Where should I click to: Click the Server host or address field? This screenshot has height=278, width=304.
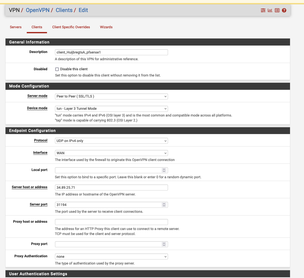111,187
